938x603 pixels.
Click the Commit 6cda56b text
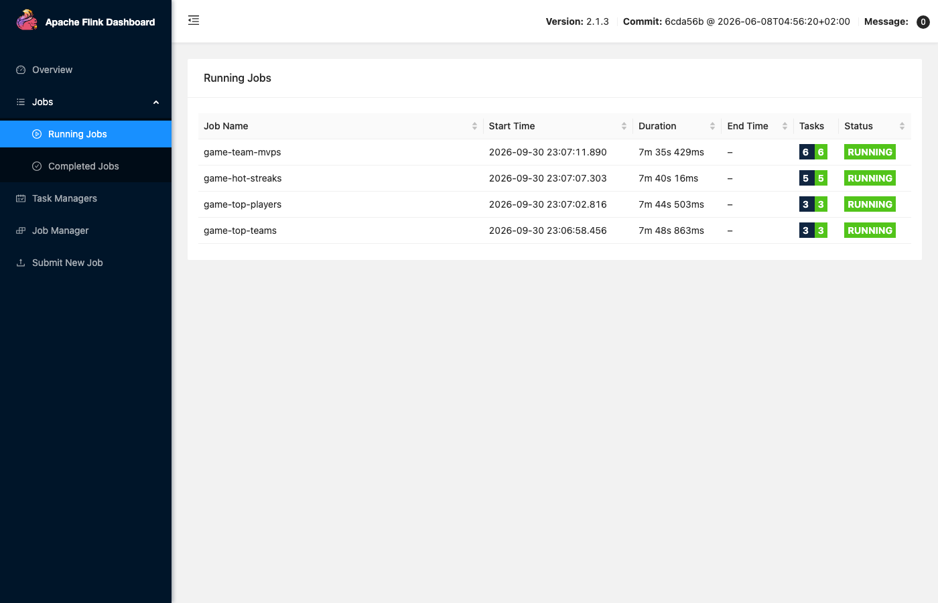pos(736,21)
